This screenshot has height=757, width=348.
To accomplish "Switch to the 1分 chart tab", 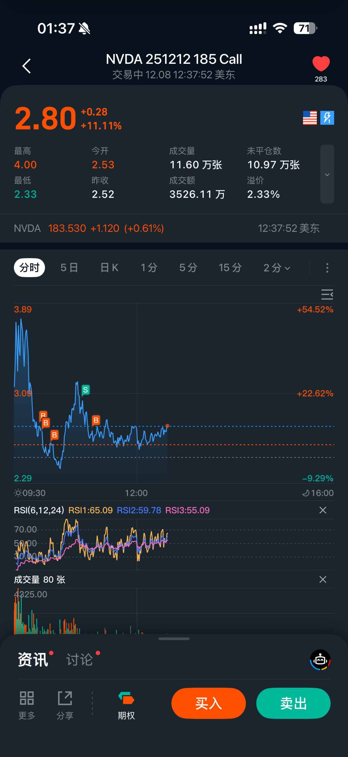I will pyautogui.click(x=149, y=268).
